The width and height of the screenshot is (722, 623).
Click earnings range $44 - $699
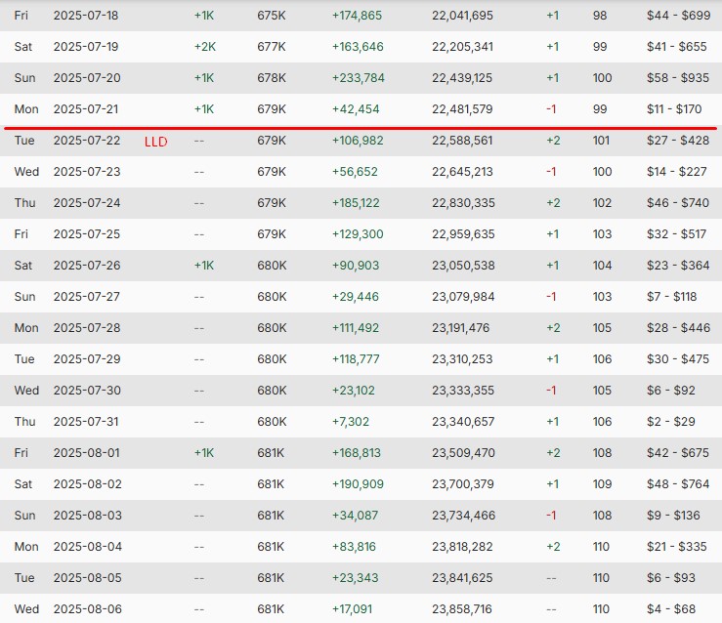pyautogui.click(x=678, y=16)
